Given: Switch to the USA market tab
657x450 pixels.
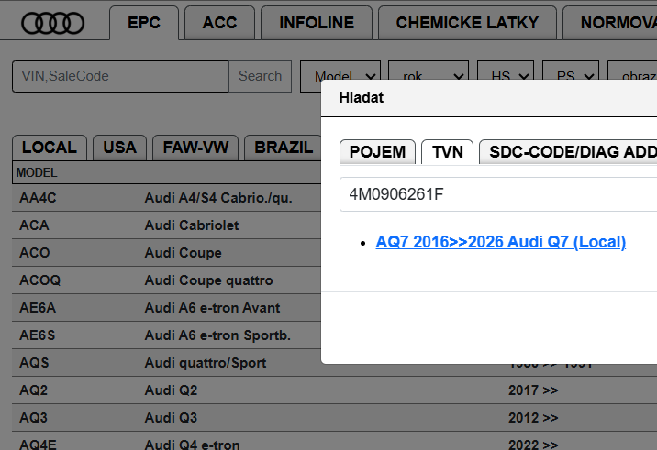Looking at the screenshot, I should coord(120,148).
